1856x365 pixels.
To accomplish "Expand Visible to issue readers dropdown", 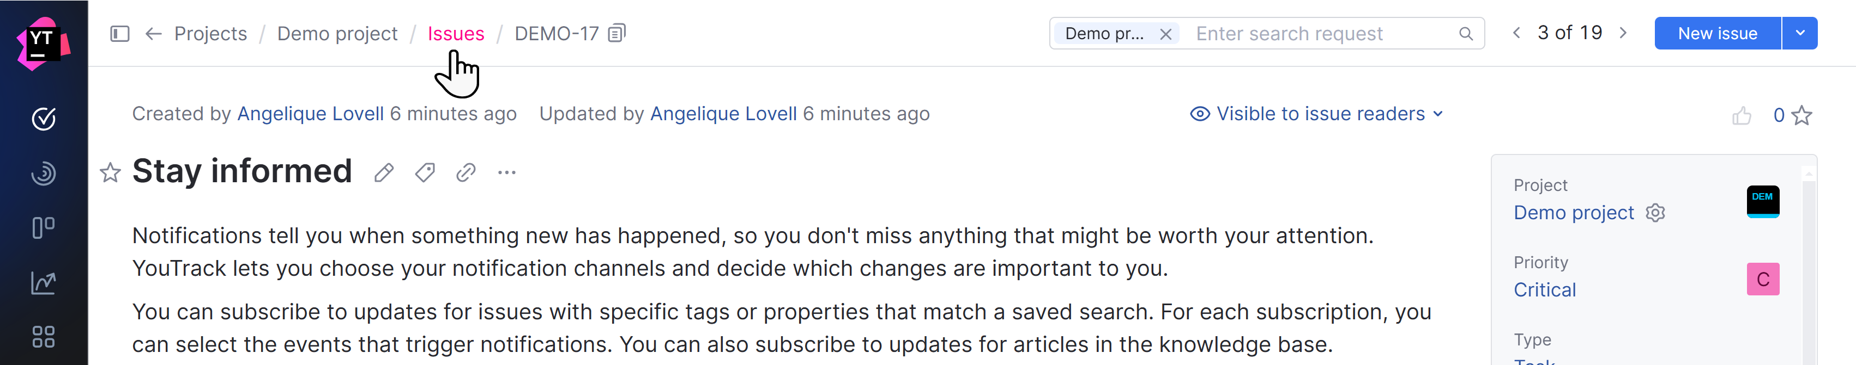I will pyautogui.click(x=1316, y=114).
